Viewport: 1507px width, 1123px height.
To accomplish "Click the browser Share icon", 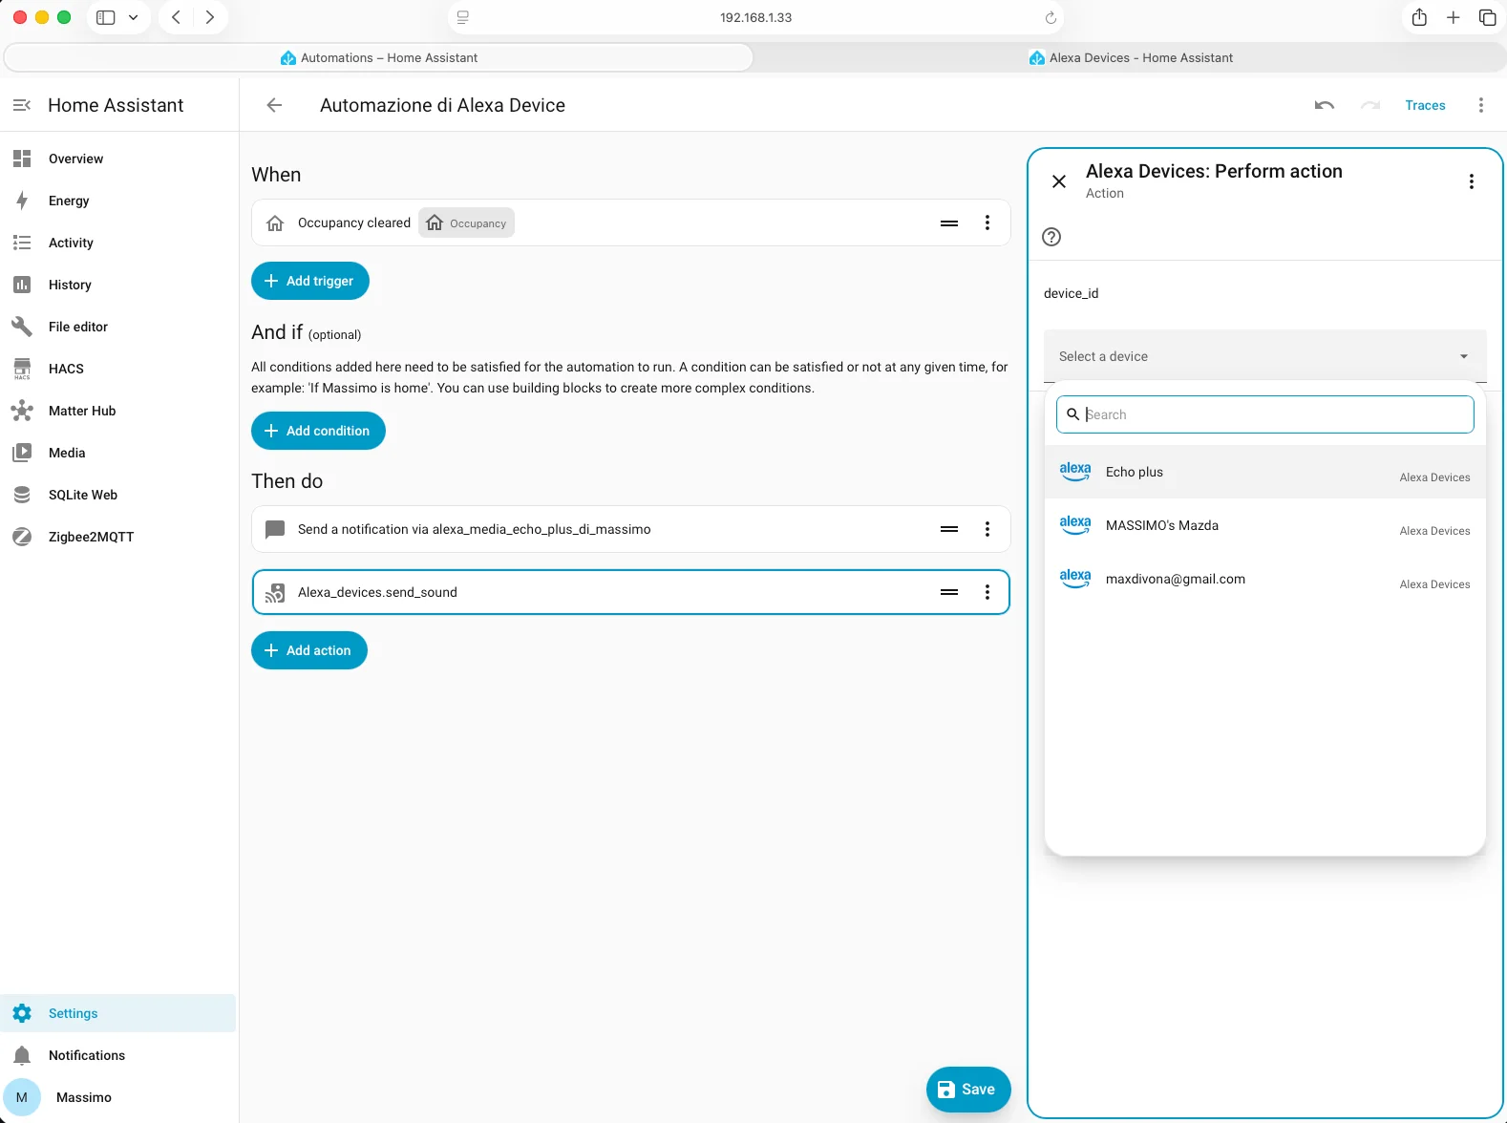I will [x=1419, y=17].
